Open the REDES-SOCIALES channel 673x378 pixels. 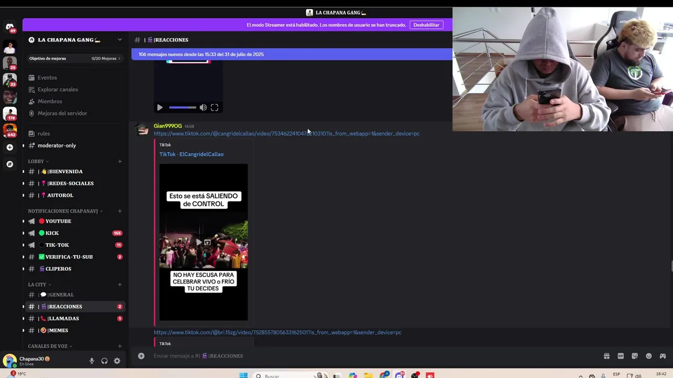pyautogui.click(x=75, y=183)
